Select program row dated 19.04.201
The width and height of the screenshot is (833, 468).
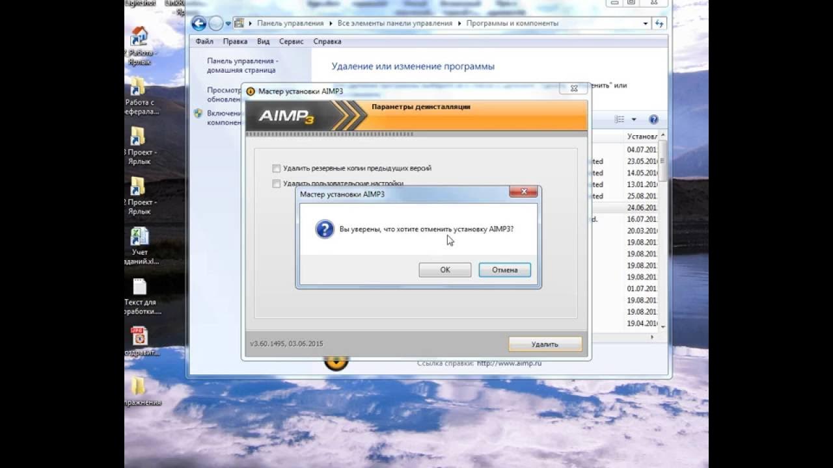click(x=623, y=324)
